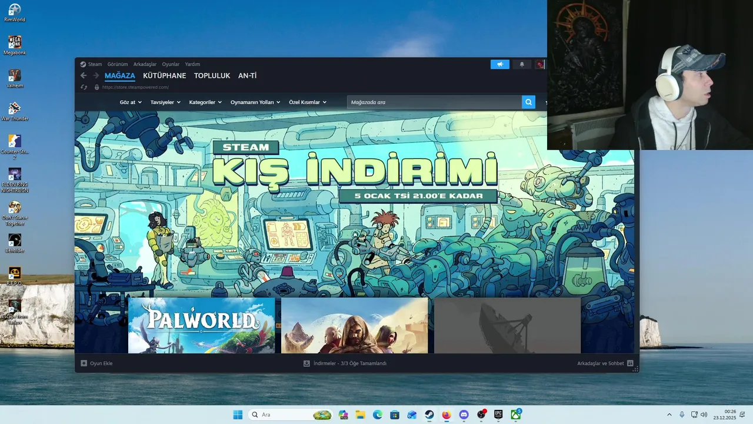Click the downloads icon in Steam footer
The image size is (753, 424).
(306, 363)
